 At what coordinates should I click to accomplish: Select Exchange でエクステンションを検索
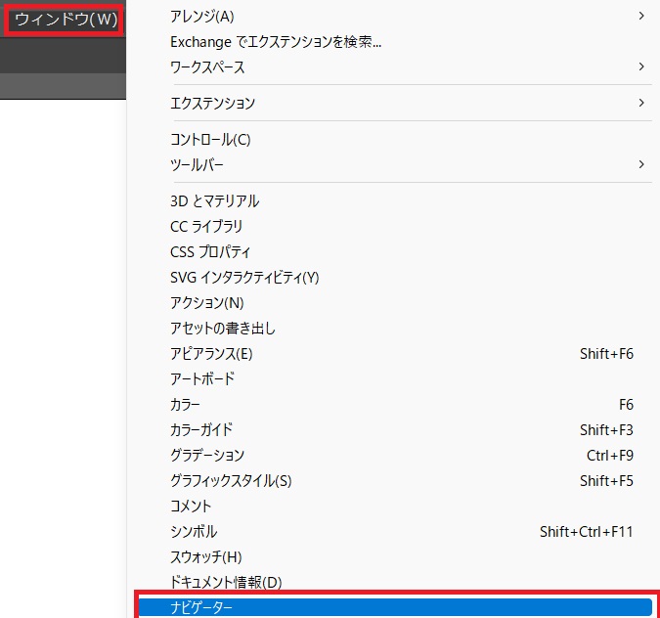tap(275, 42)
